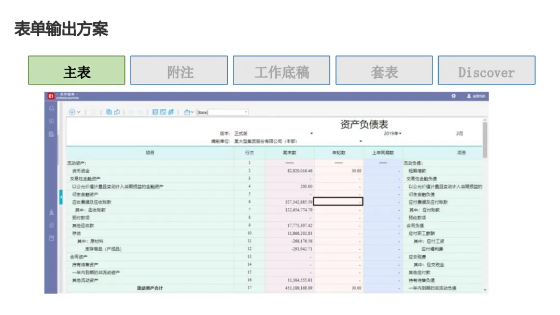The width and height of the screenshot is (560, 315).
Task: Select the Discover tab
Action: 486,70
